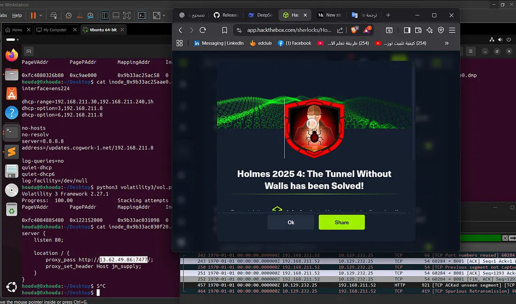Open the Files manager in Ubuntu dock
The height and width of the screenshot is (304, 516).
click(x=12, y=75)
